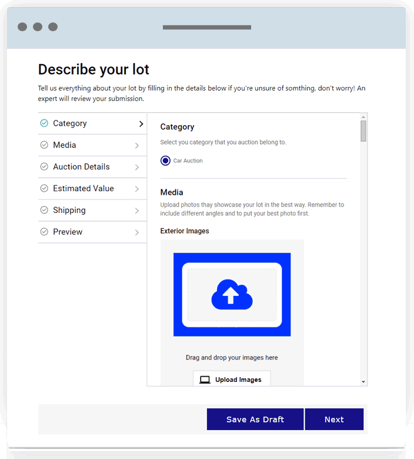The height and width of the screenshot is (459, 414).
Task: Expand the Auction Details chevron
Action: [136, 167]
